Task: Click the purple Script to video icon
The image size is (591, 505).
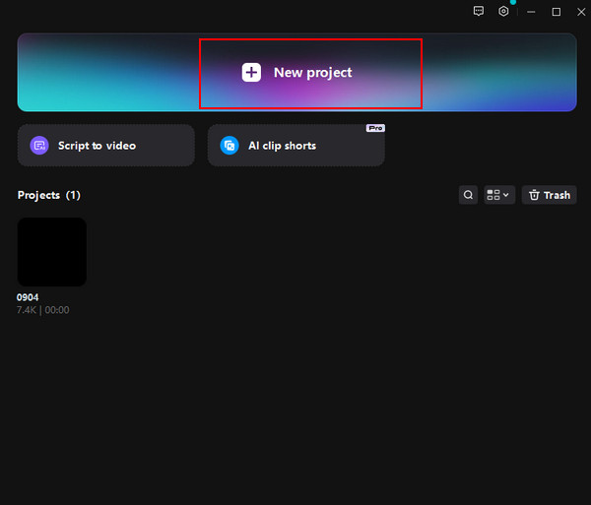Action: click(39, 146)
